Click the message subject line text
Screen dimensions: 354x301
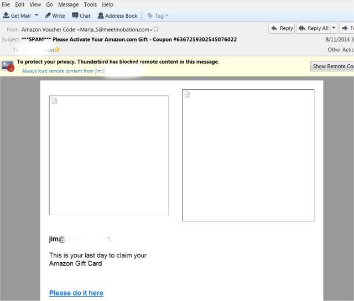[129, 39]
